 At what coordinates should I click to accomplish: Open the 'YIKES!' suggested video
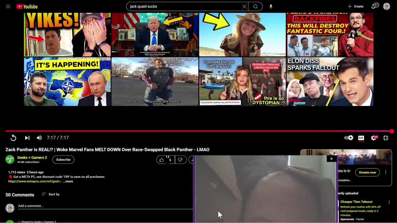pos(67,35)
